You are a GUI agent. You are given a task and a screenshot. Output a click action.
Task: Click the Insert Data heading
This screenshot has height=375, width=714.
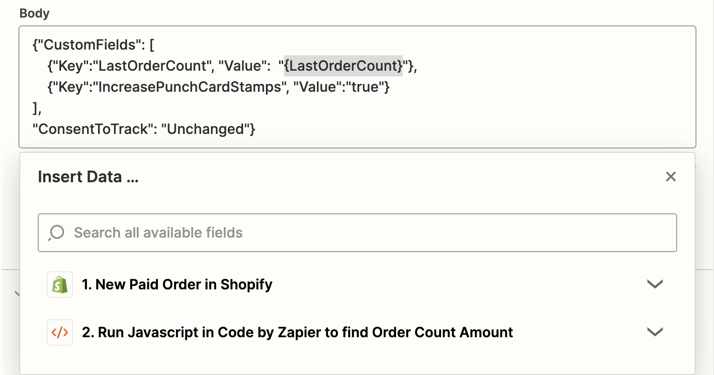point(87,177)
